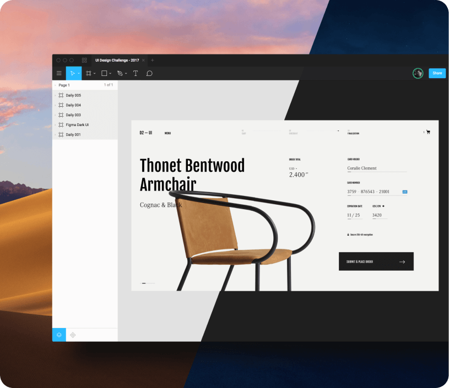Select the Text tool

click(136, 73)
